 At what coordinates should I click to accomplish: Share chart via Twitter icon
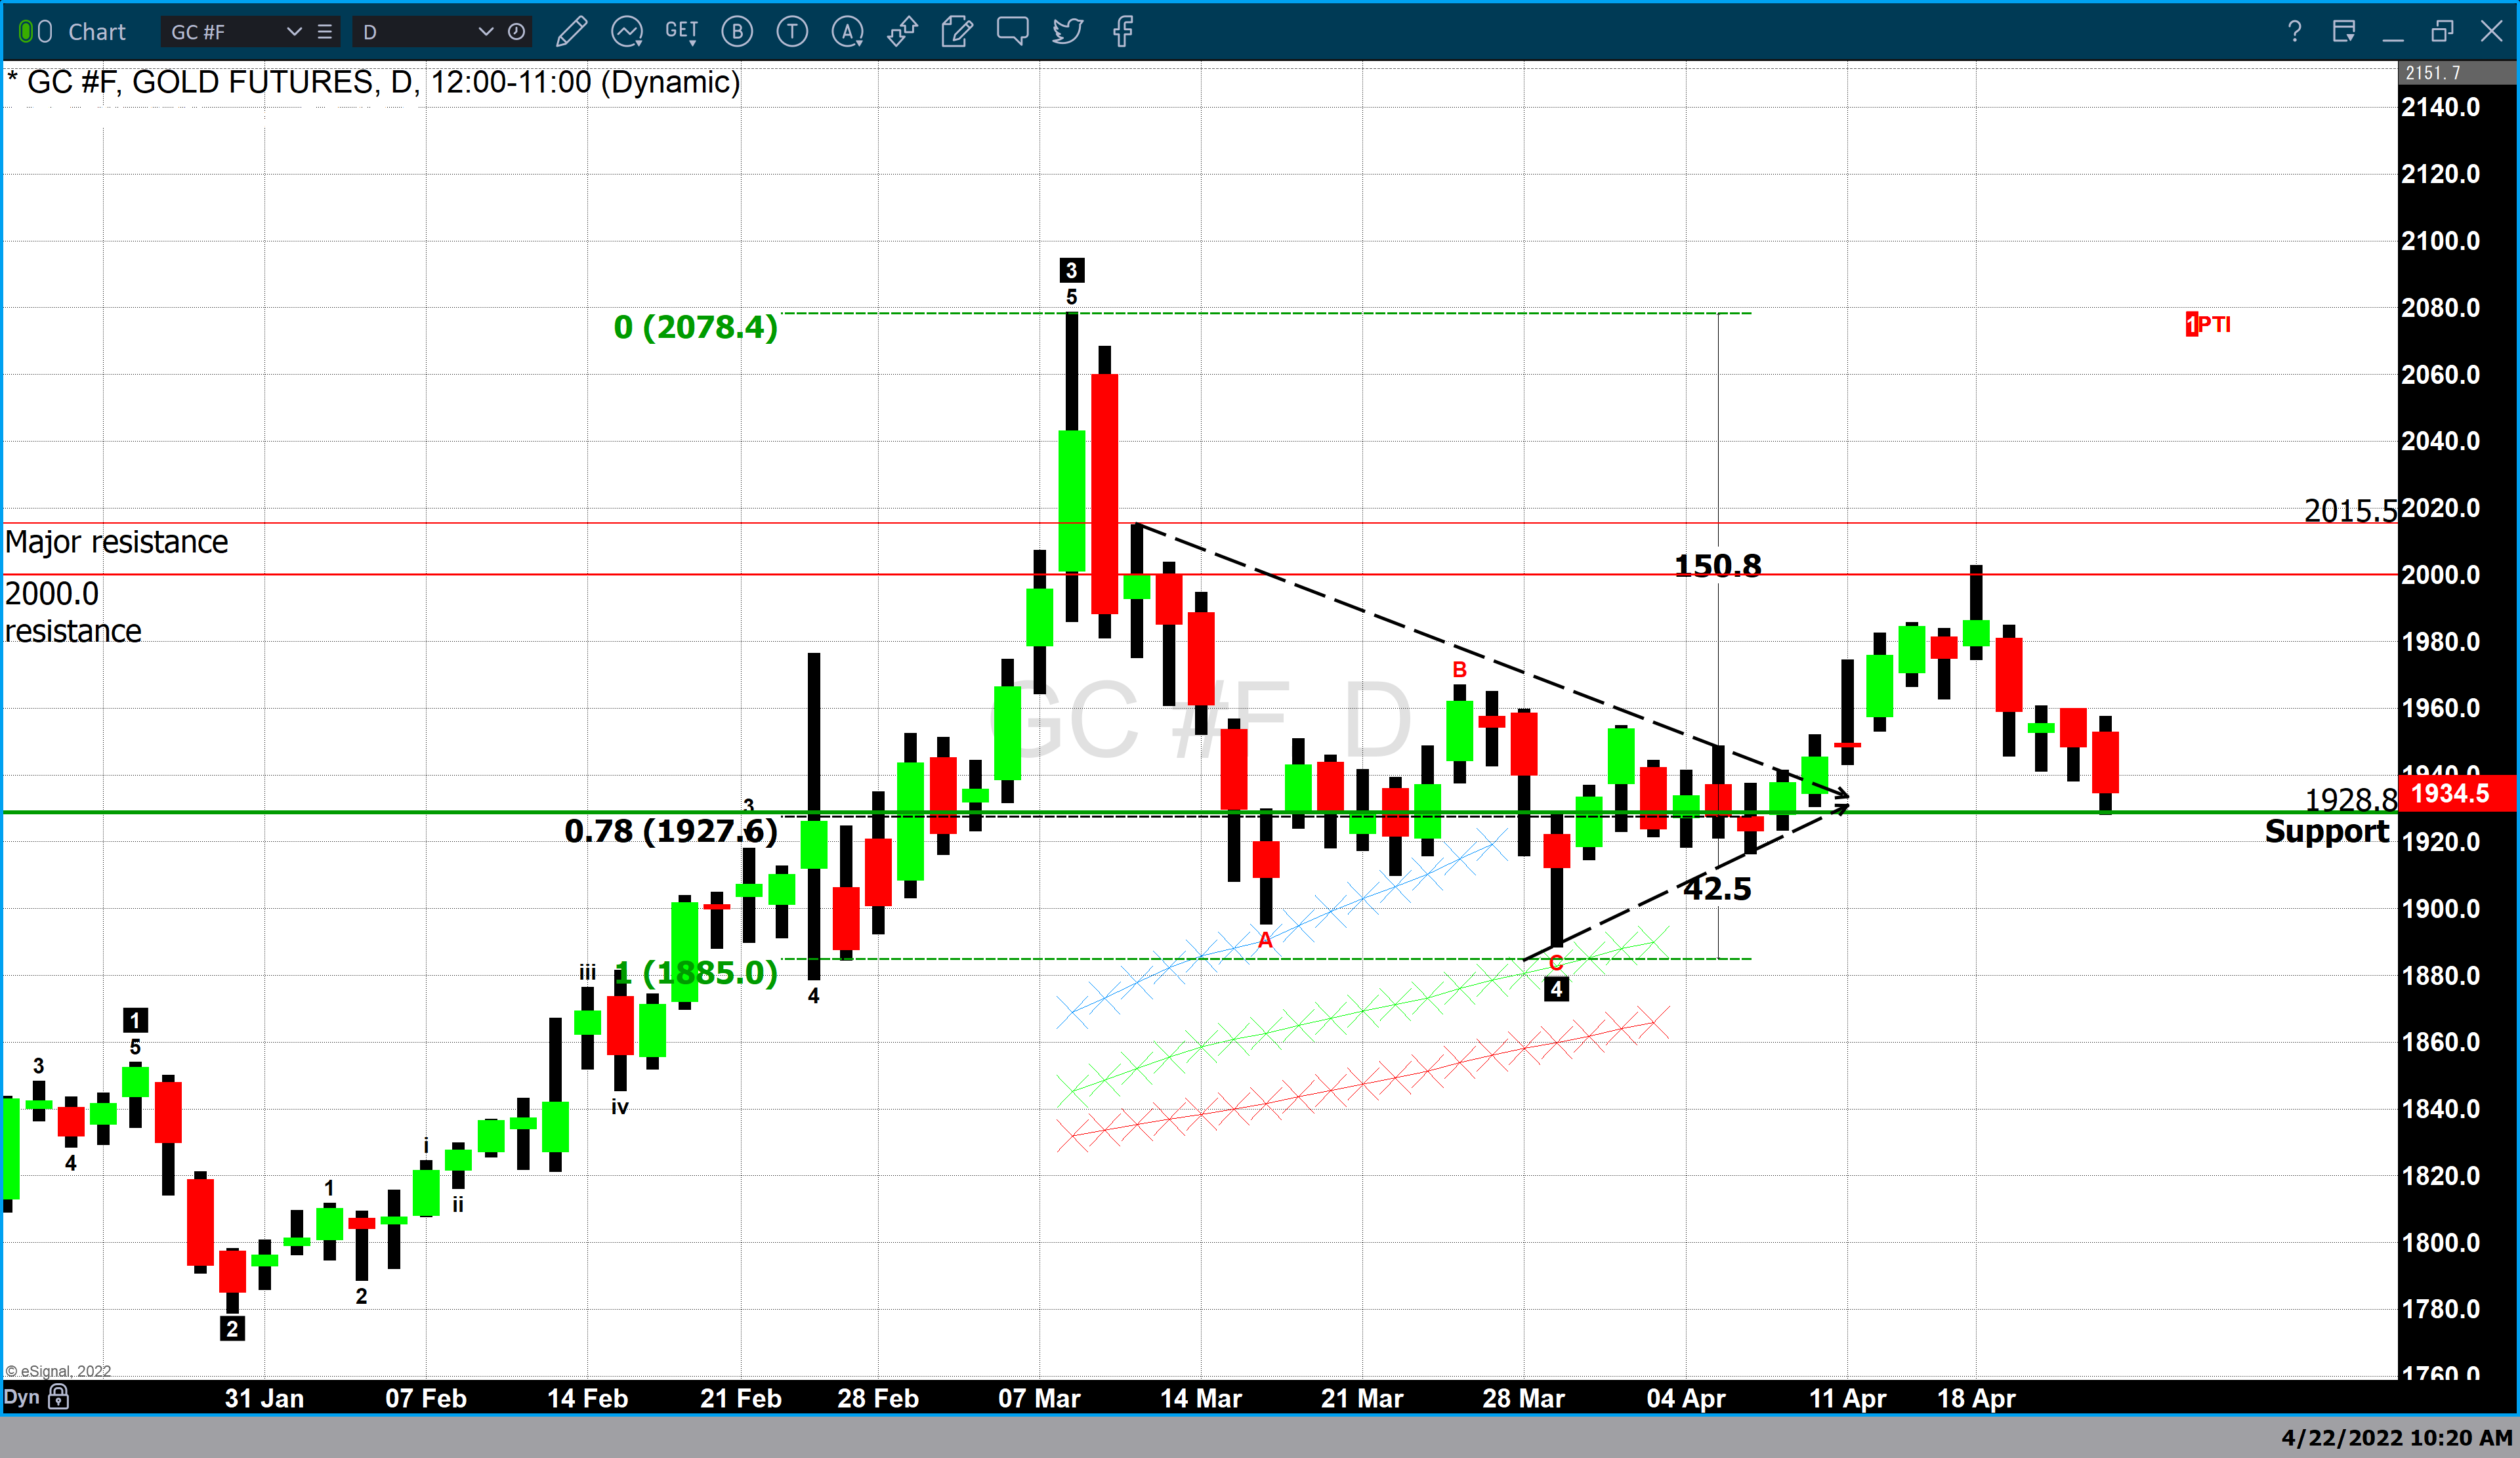pyautogui.click(x=1068, y=32)
